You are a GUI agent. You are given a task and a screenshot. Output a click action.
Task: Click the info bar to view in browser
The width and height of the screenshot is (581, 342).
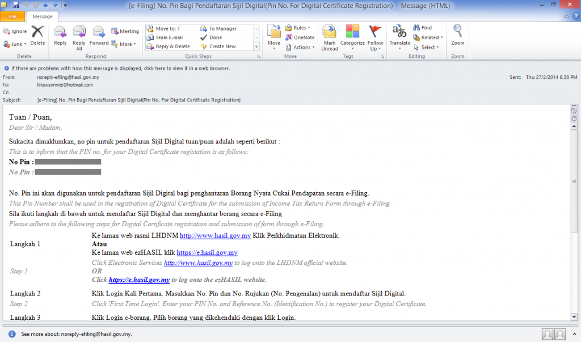(x=120, y=68)
